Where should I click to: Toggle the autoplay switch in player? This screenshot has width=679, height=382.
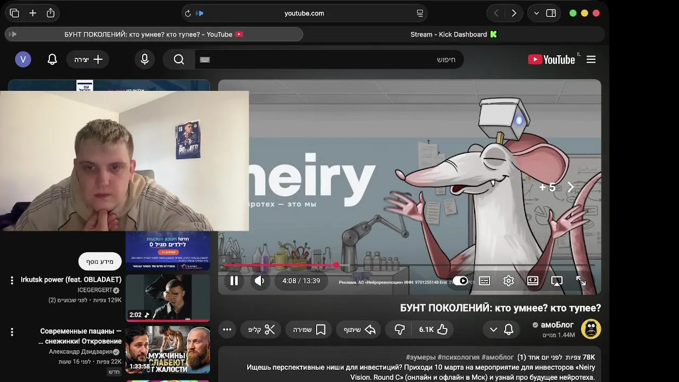pyautogui.click(x=460, y=281)
